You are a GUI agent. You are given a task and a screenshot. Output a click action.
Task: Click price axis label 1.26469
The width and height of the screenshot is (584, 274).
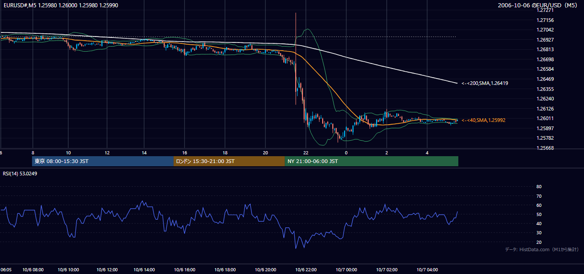point(546,79)
